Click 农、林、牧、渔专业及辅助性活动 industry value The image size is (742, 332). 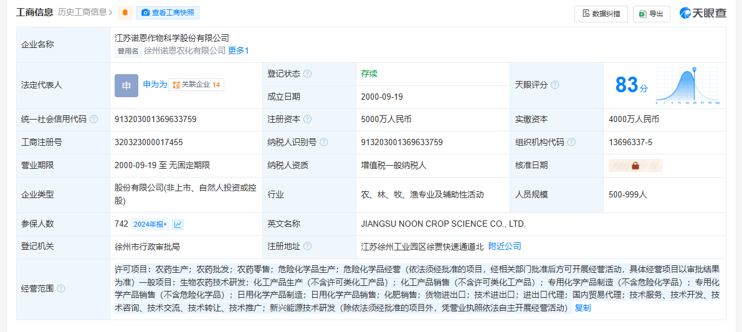[x=422, y=194]
